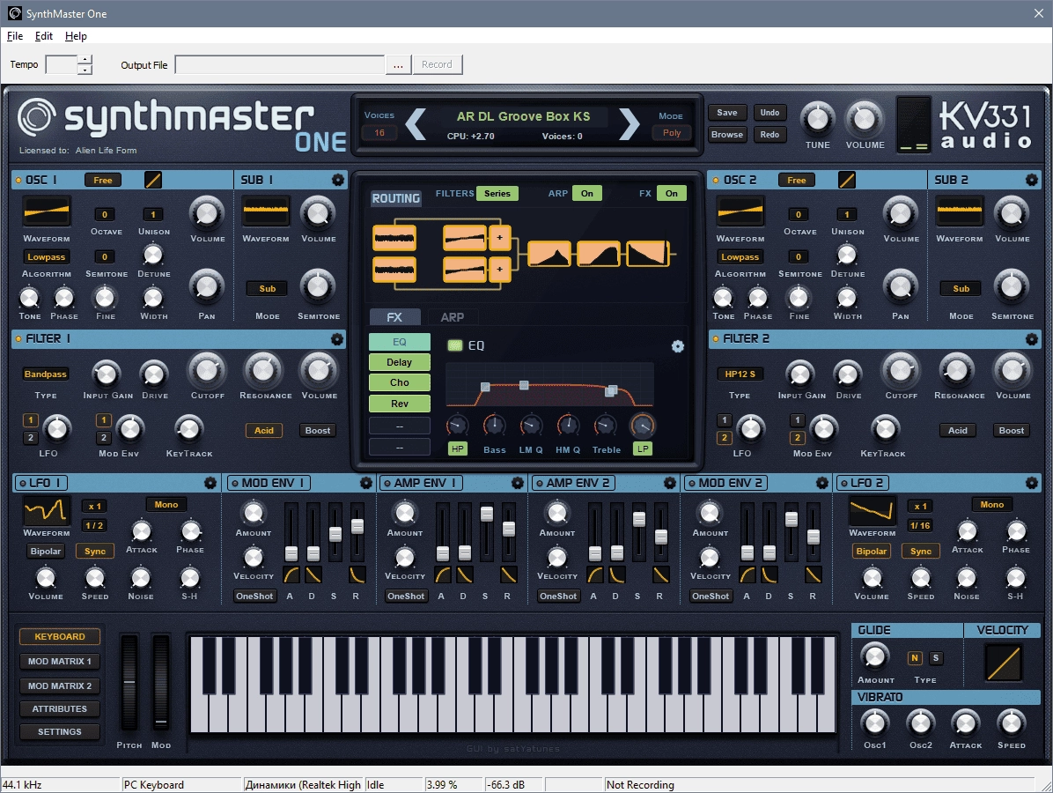Screen dimensions: 1053x793
Task: Open SUB 1 settings gear icon
Action: click(x=338, y=180)
